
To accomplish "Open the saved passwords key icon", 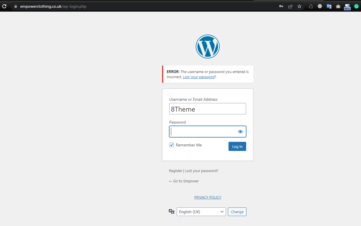I will (x=281, y=6).
